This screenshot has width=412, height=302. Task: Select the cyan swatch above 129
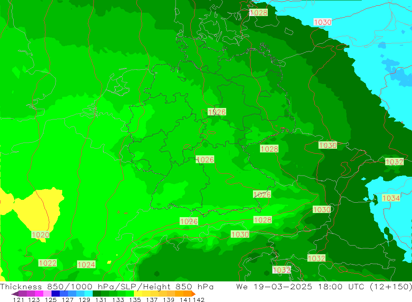(89, 294)
